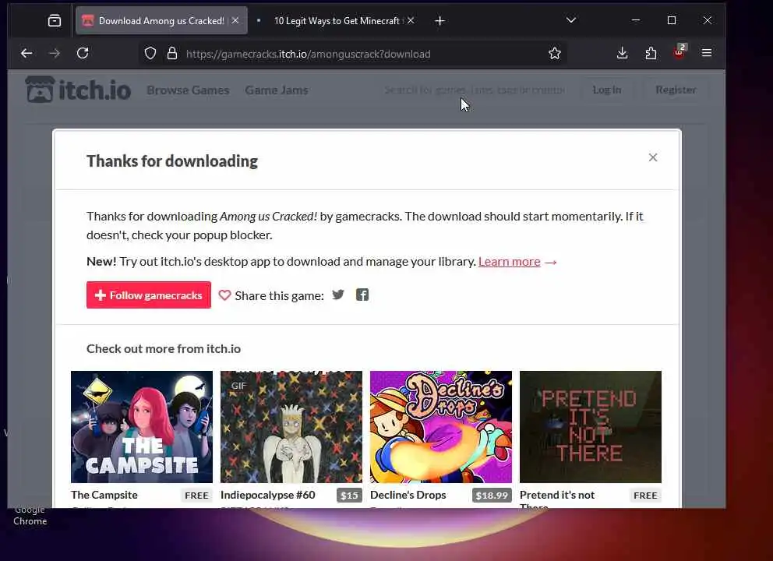
Task: Reload the current page
Action: click(x=83, y=53)
